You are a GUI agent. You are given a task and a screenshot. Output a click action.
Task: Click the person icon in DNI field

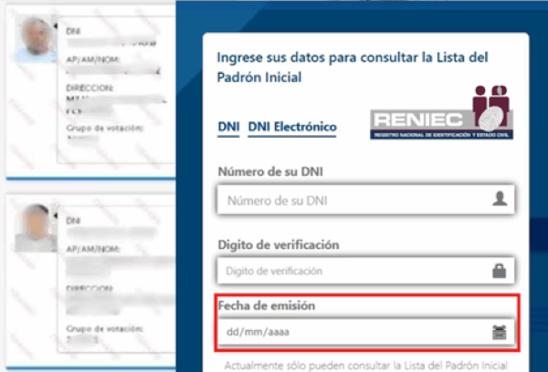pyautogui.click(x=499, y=198)
